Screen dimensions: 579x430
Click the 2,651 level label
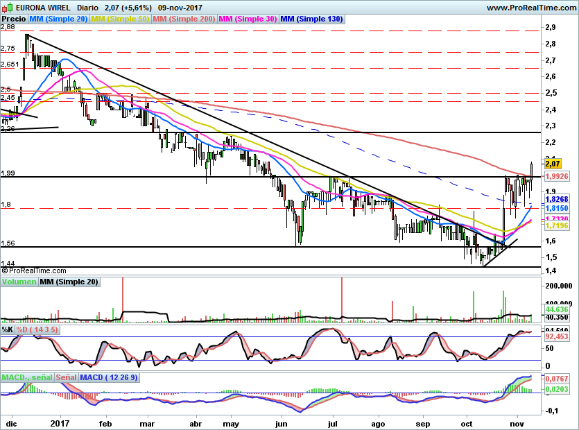[x=10, y=64]
